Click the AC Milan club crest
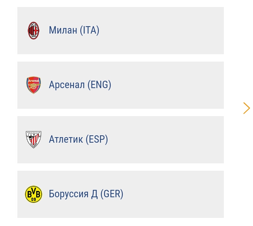The width and height of the screenshot is (253, 226). (x=34, y=31)
